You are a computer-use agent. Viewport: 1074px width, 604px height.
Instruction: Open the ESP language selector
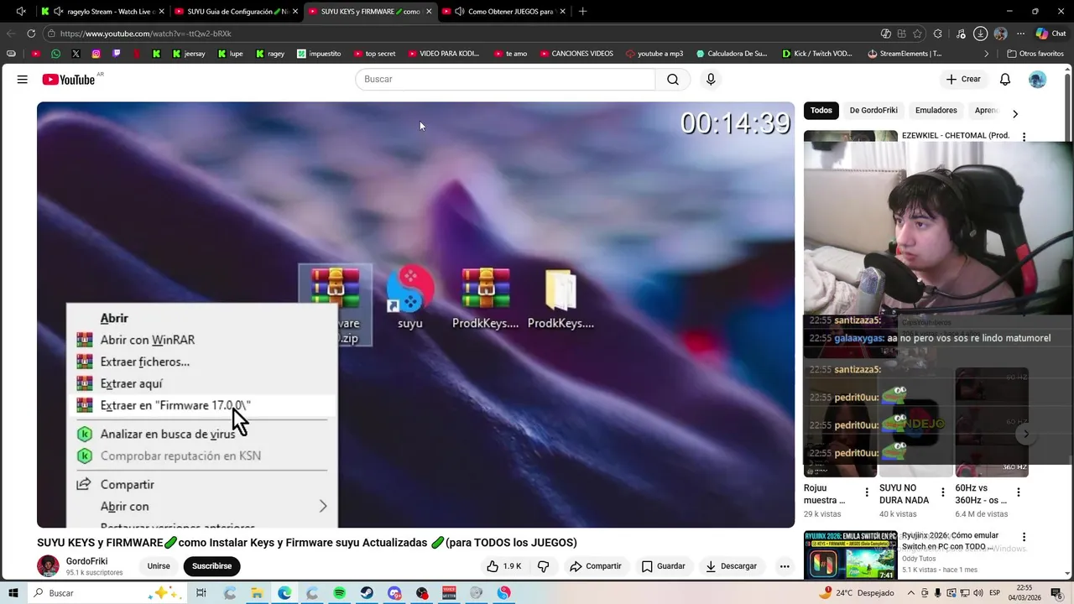point(994,593)
